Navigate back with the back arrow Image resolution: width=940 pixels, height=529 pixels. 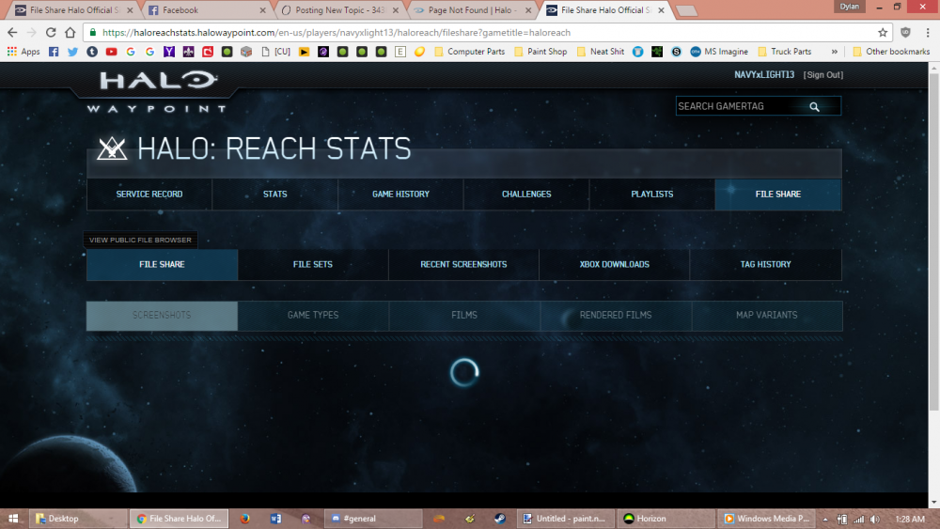(12, 32)
